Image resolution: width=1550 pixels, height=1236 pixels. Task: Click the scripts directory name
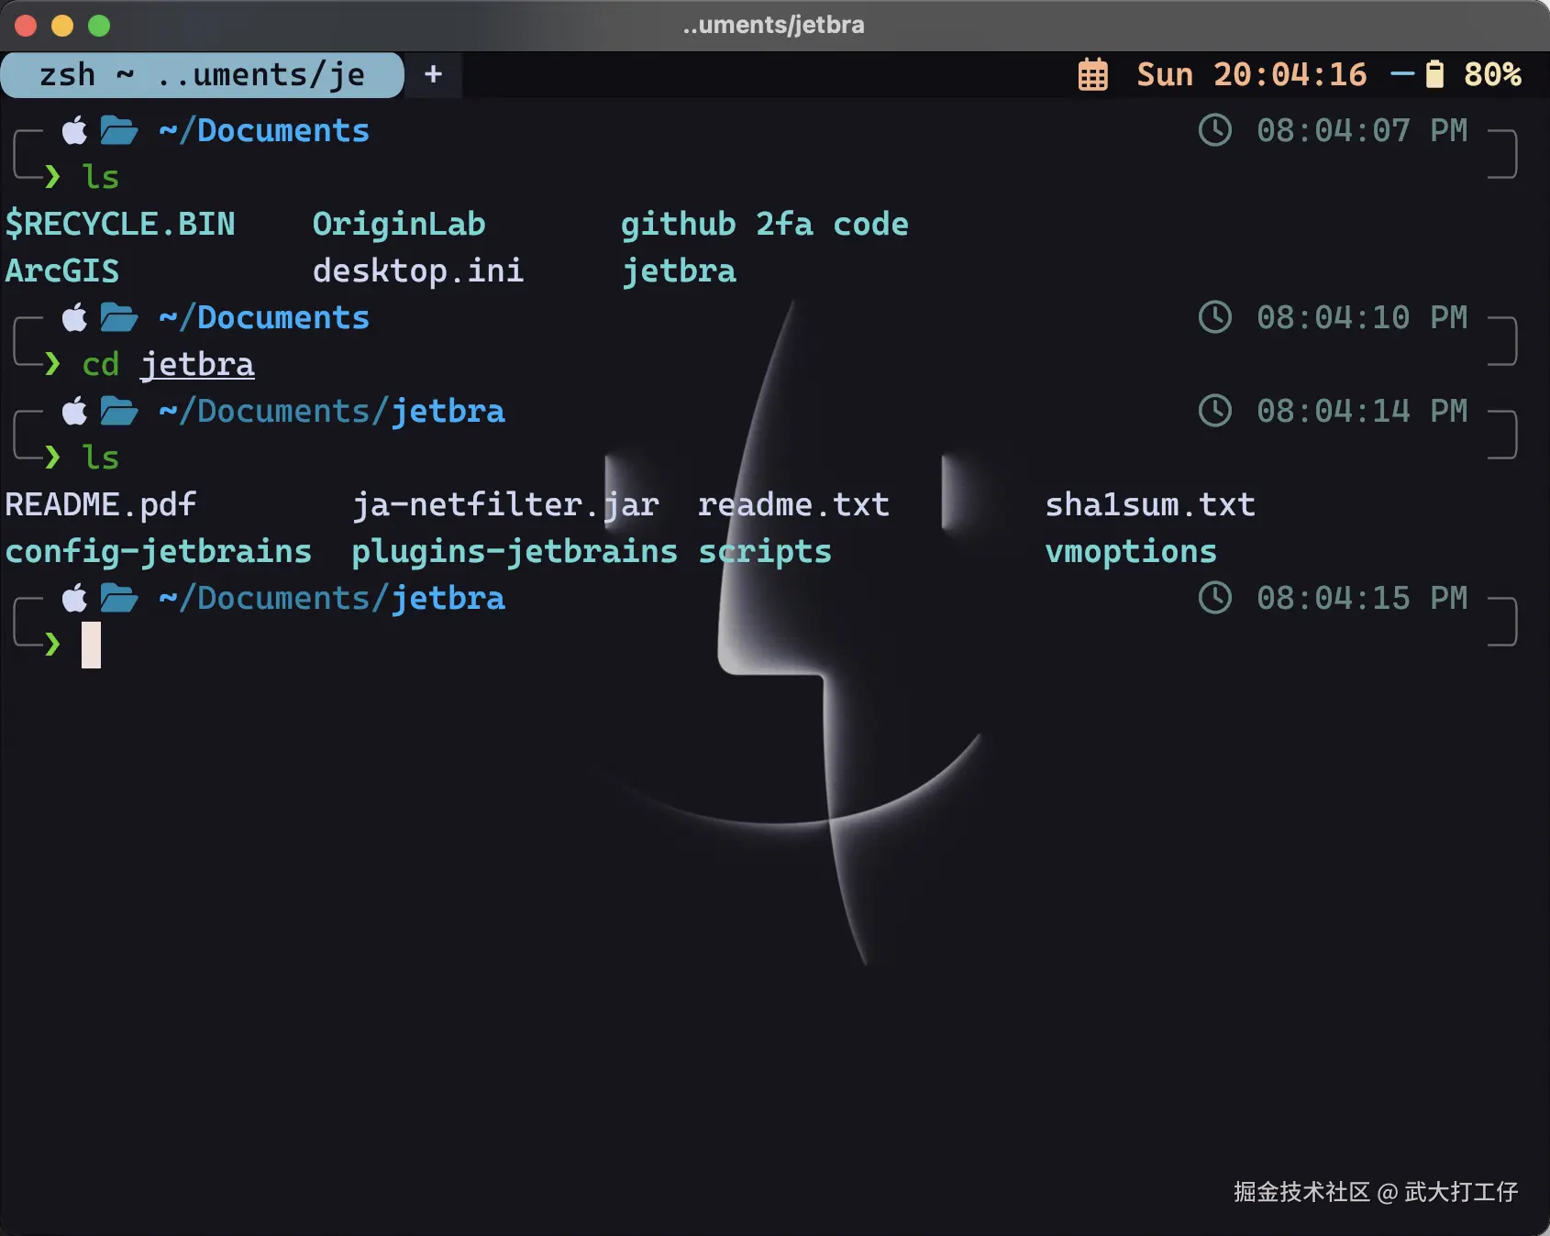coord(765,551)
